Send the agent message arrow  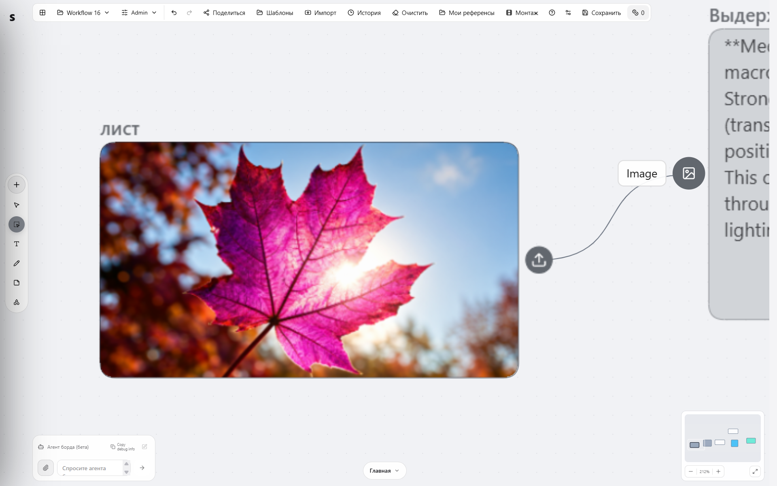coord(142,468)
